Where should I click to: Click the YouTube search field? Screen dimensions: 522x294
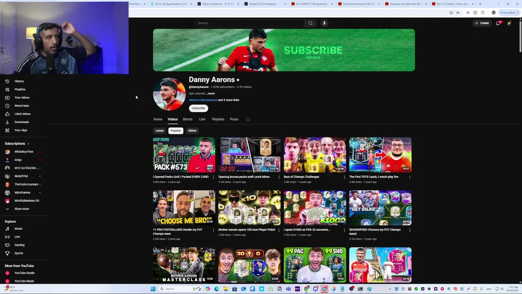[250, 23]
